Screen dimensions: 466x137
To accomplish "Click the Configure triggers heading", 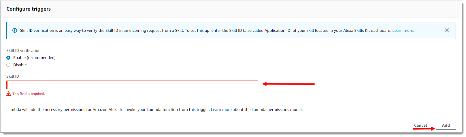I will point(29,9).
